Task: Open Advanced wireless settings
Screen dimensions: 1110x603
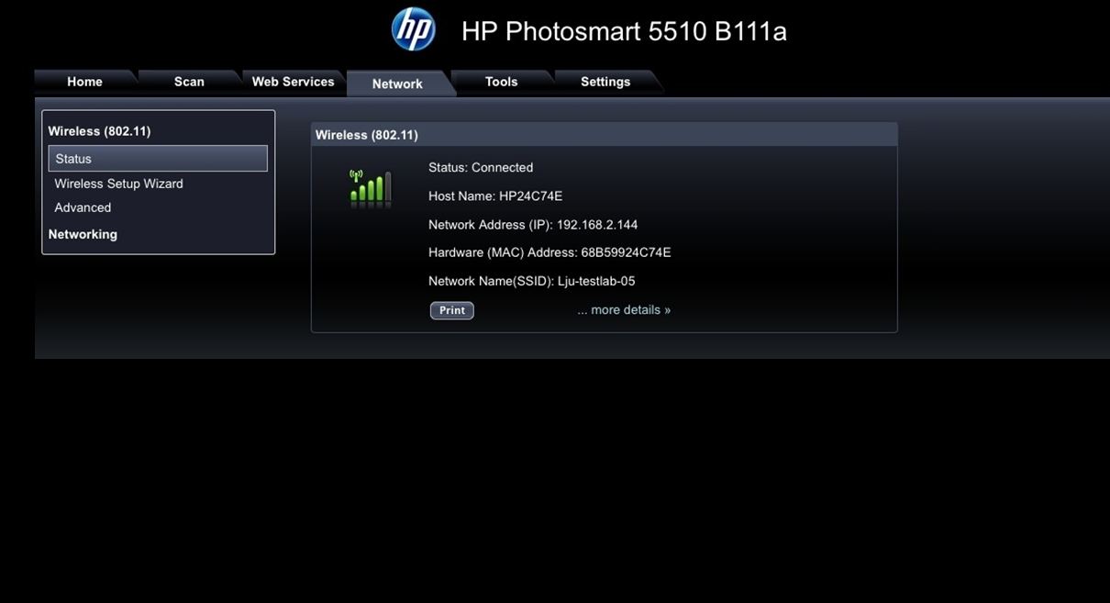Action: click(x=83, y=207)
